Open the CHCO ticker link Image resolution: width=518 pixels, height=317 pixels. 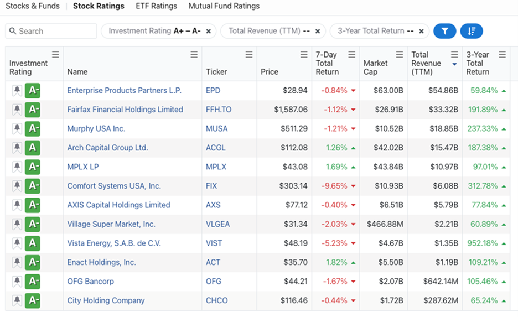point(217,300)
